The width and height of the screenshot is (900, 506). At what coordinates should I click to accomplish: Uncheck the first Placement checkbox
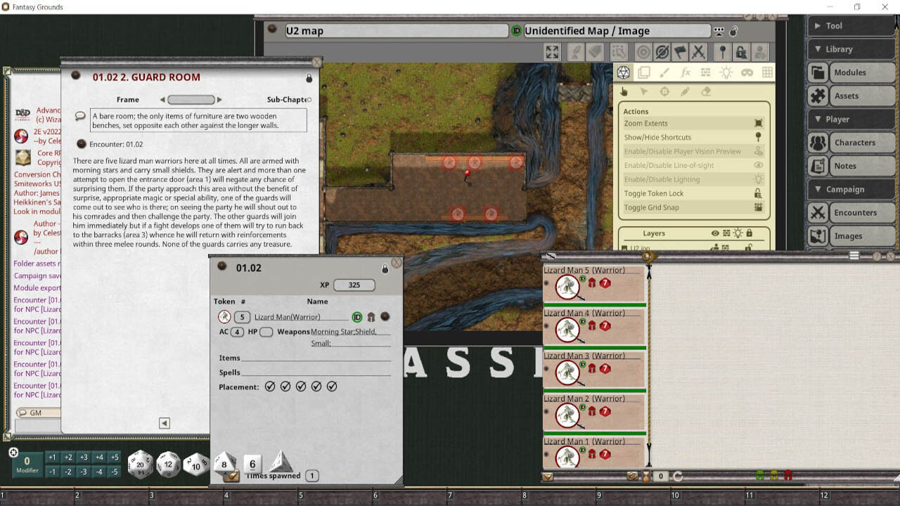pyautogui.click(x=270, y=387)
